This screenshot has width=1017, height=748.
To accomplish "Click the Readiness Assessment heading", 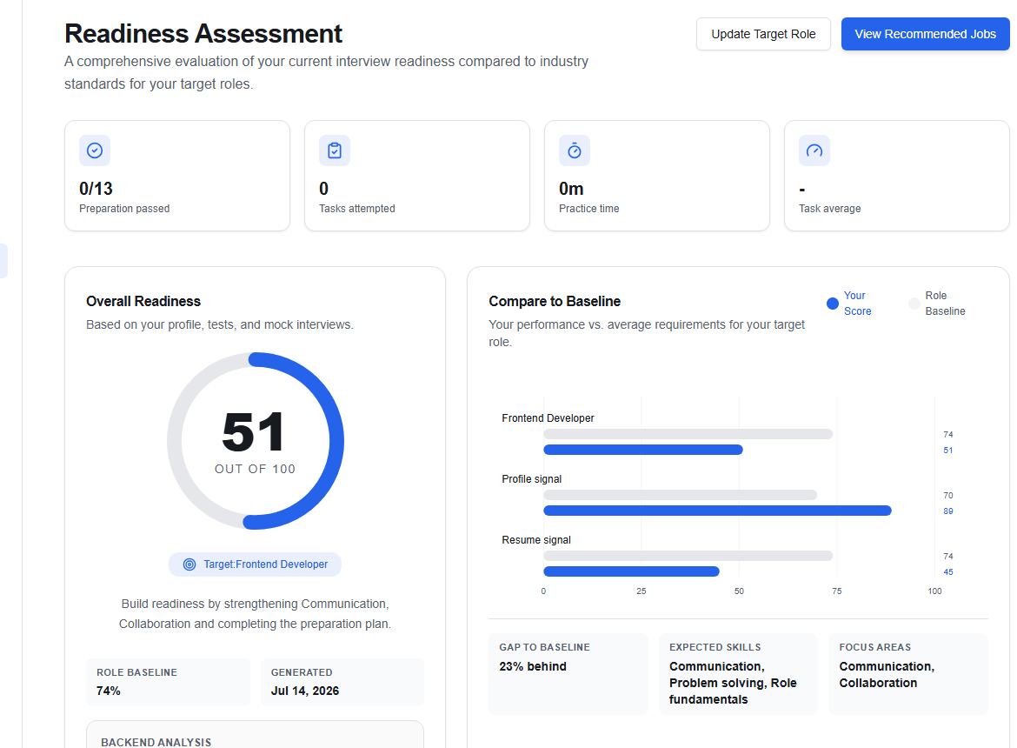I will pos(203,34).
